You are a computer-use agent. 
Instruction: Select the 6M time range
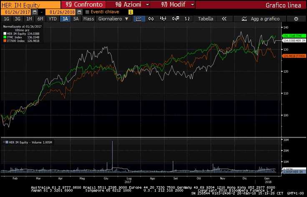(x=40, y=19)
